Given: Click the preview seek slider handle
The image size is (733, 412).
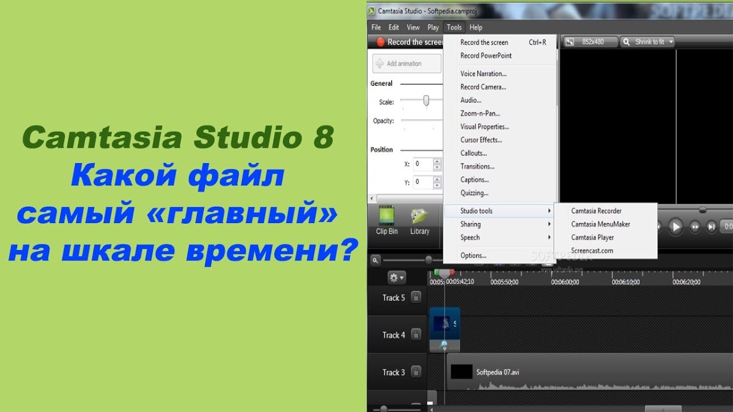Looking at the screenshot, I should [702, 210].
